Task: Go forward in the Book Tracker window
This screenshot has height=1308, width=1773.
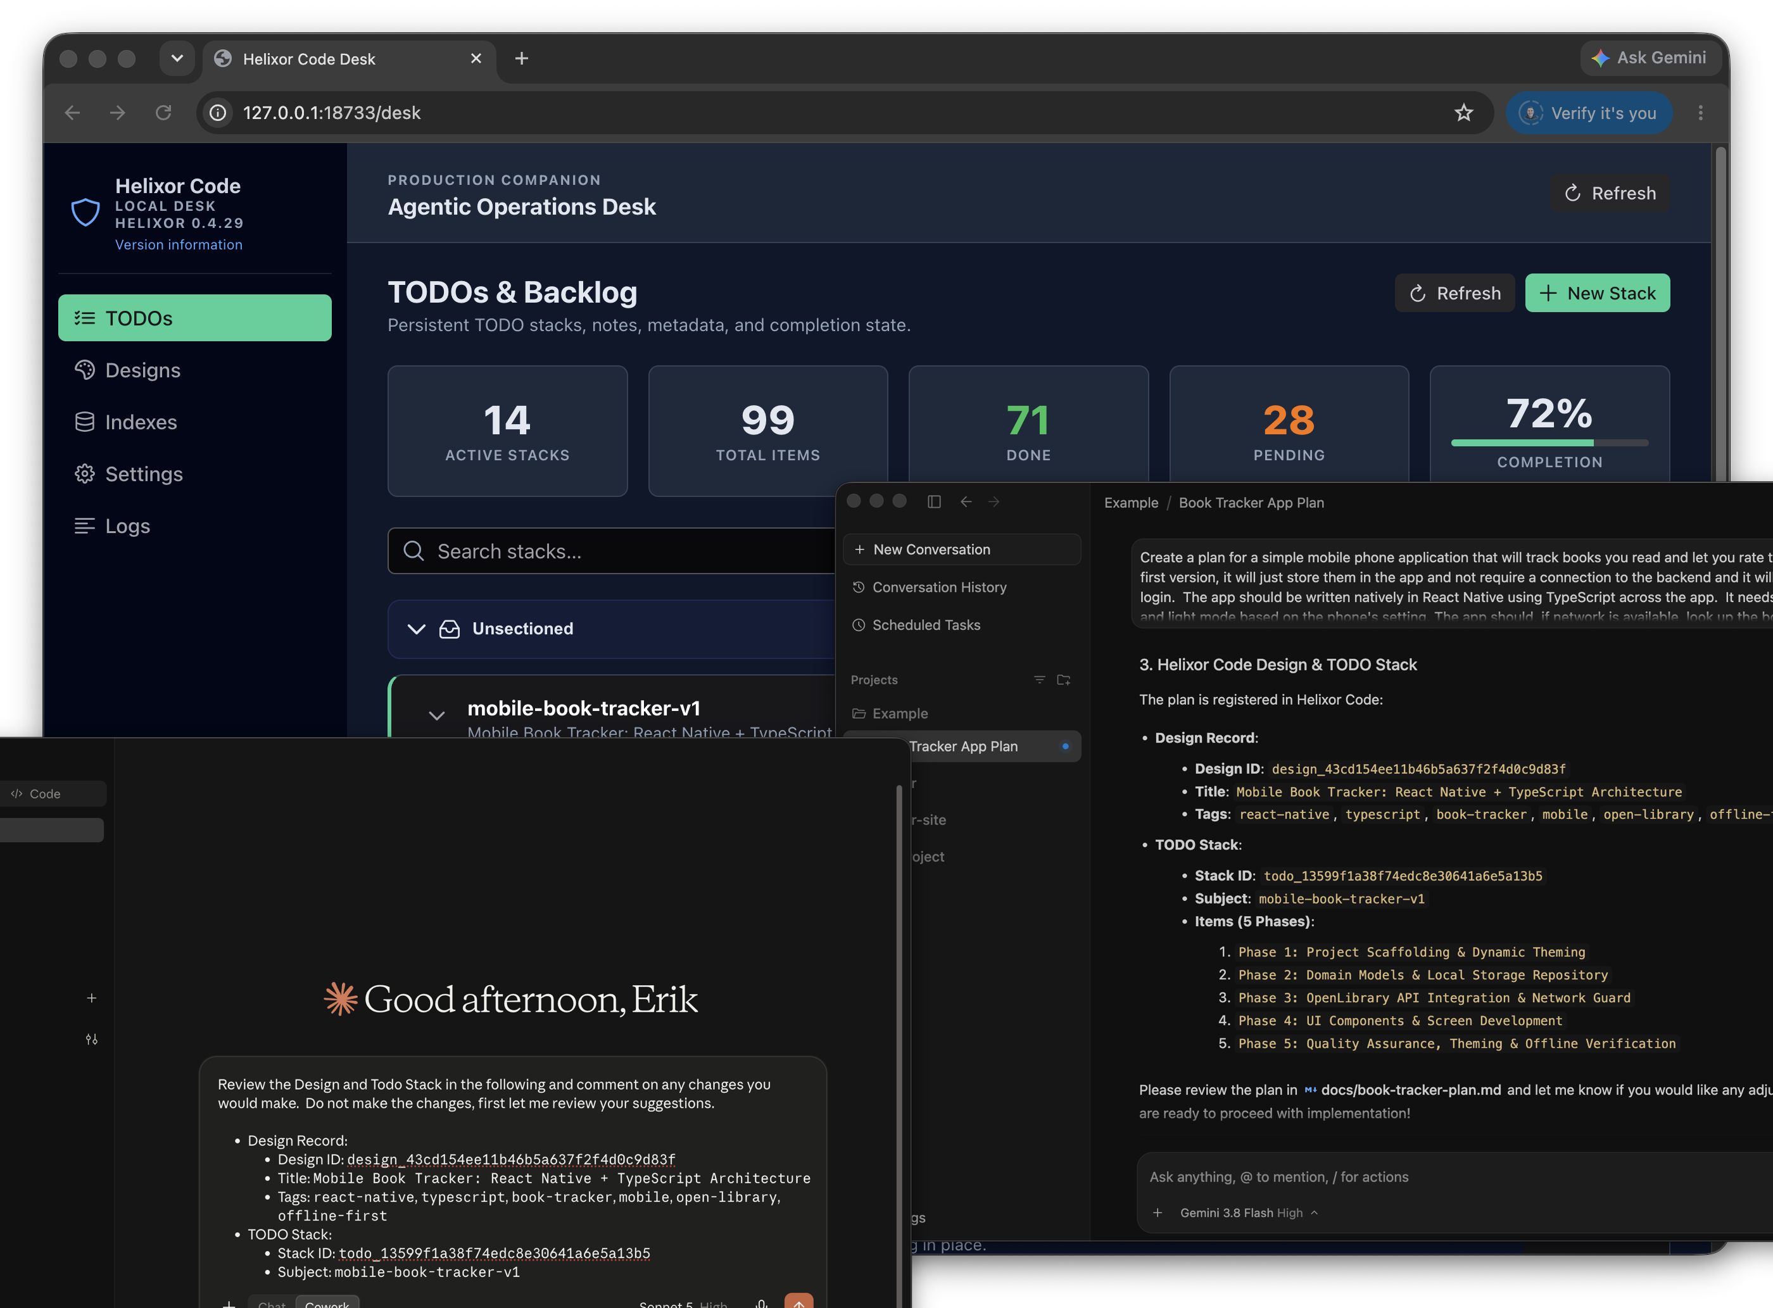Action: [995, 501]
